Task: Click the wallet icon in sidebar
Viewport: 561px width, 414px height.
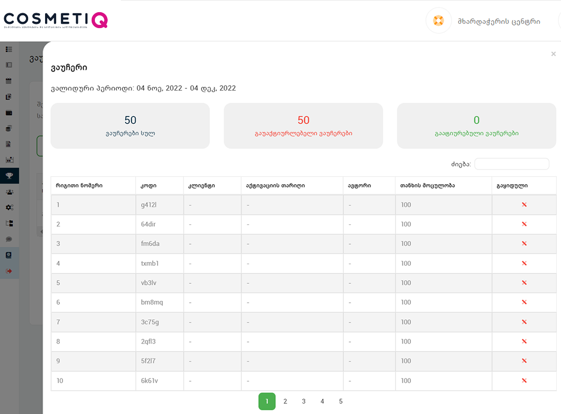Action: tap(8, 113)
